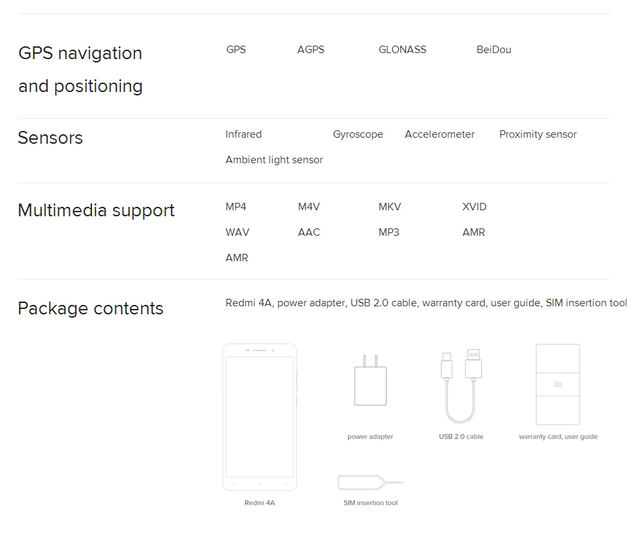
Task: Click the GLONASS positioning entry
Action: 402,50
